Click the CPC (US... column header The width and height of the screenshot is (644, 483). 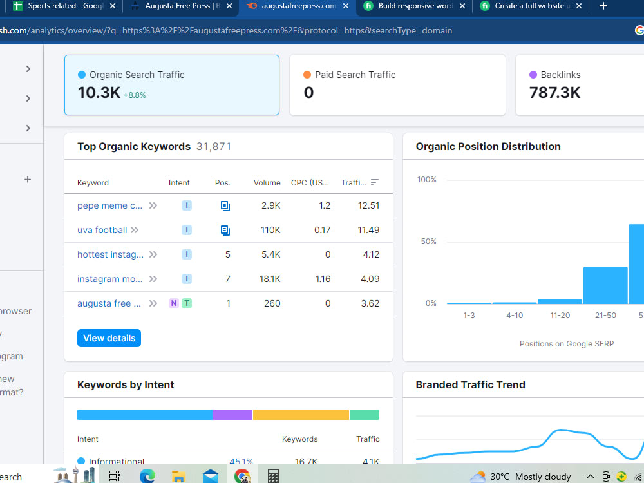pyautogui.click(x=310, y=183)
